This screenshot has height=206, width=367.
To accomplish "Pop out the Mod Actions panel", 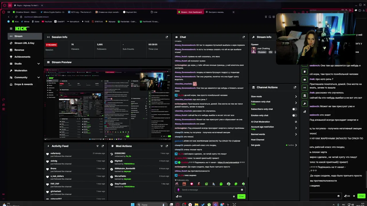I will (x=167, y=146).
